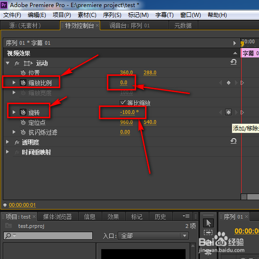The image size is (259, 259).
Task: Open the 序列(S) menu
Action: pos(112,15)
